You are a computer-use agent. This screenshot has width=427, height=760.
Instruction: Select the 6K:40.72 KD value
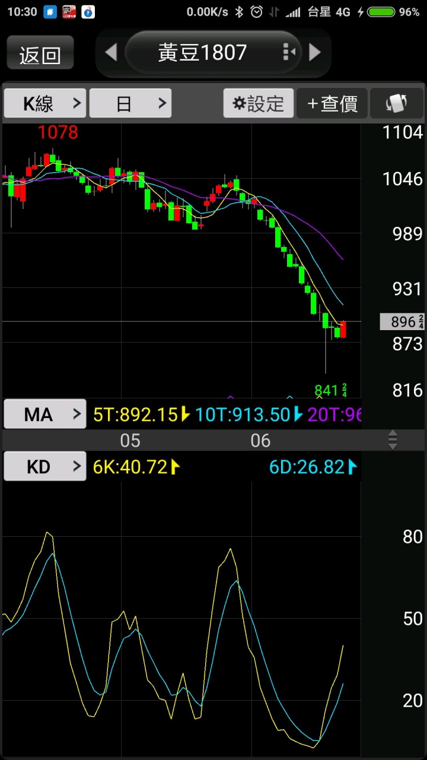point(136,467)
